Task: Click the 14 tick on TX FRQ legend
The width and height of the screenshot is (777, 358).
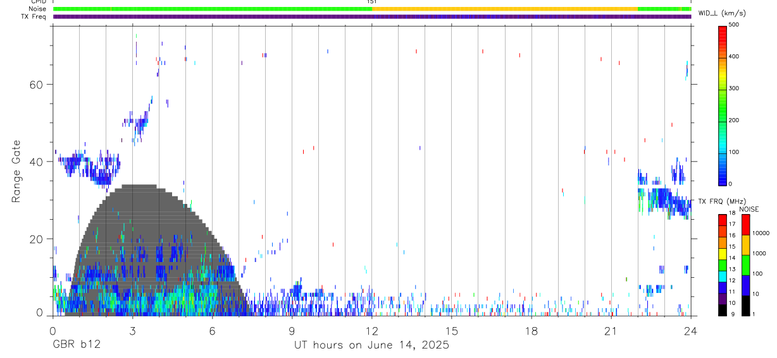Action: (x=731, y=258)
